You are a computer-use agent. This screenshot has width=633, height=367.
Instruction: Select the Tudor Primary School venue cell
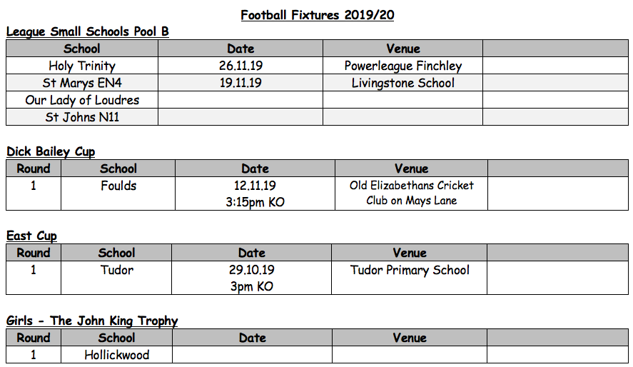pyautogui.click(x=410, y=270)
